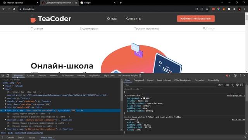Expand the div id modal-full node
The height and width of the screenshot is (140, 248).
pos(6,107)
